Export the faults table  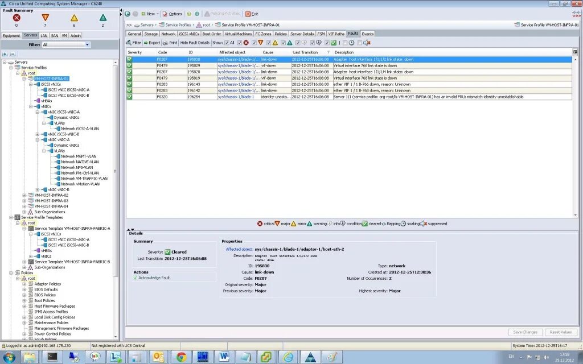[151, 43]
